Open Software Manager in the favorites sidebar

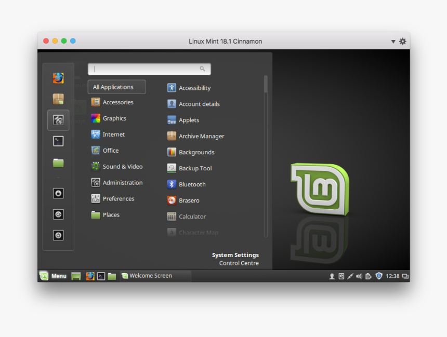58,99
